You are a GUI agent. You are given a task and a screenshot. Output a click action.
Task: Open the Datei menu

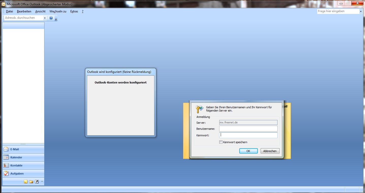(9, 11)
